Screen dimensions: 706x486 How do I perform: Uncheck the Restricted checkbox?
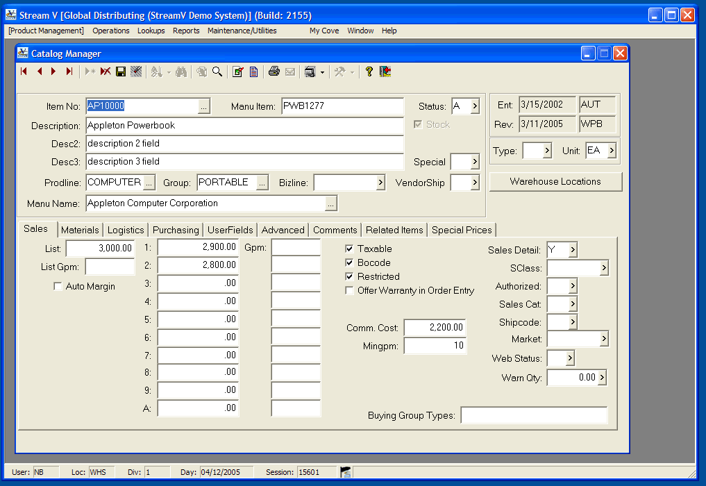coord(349,276)
